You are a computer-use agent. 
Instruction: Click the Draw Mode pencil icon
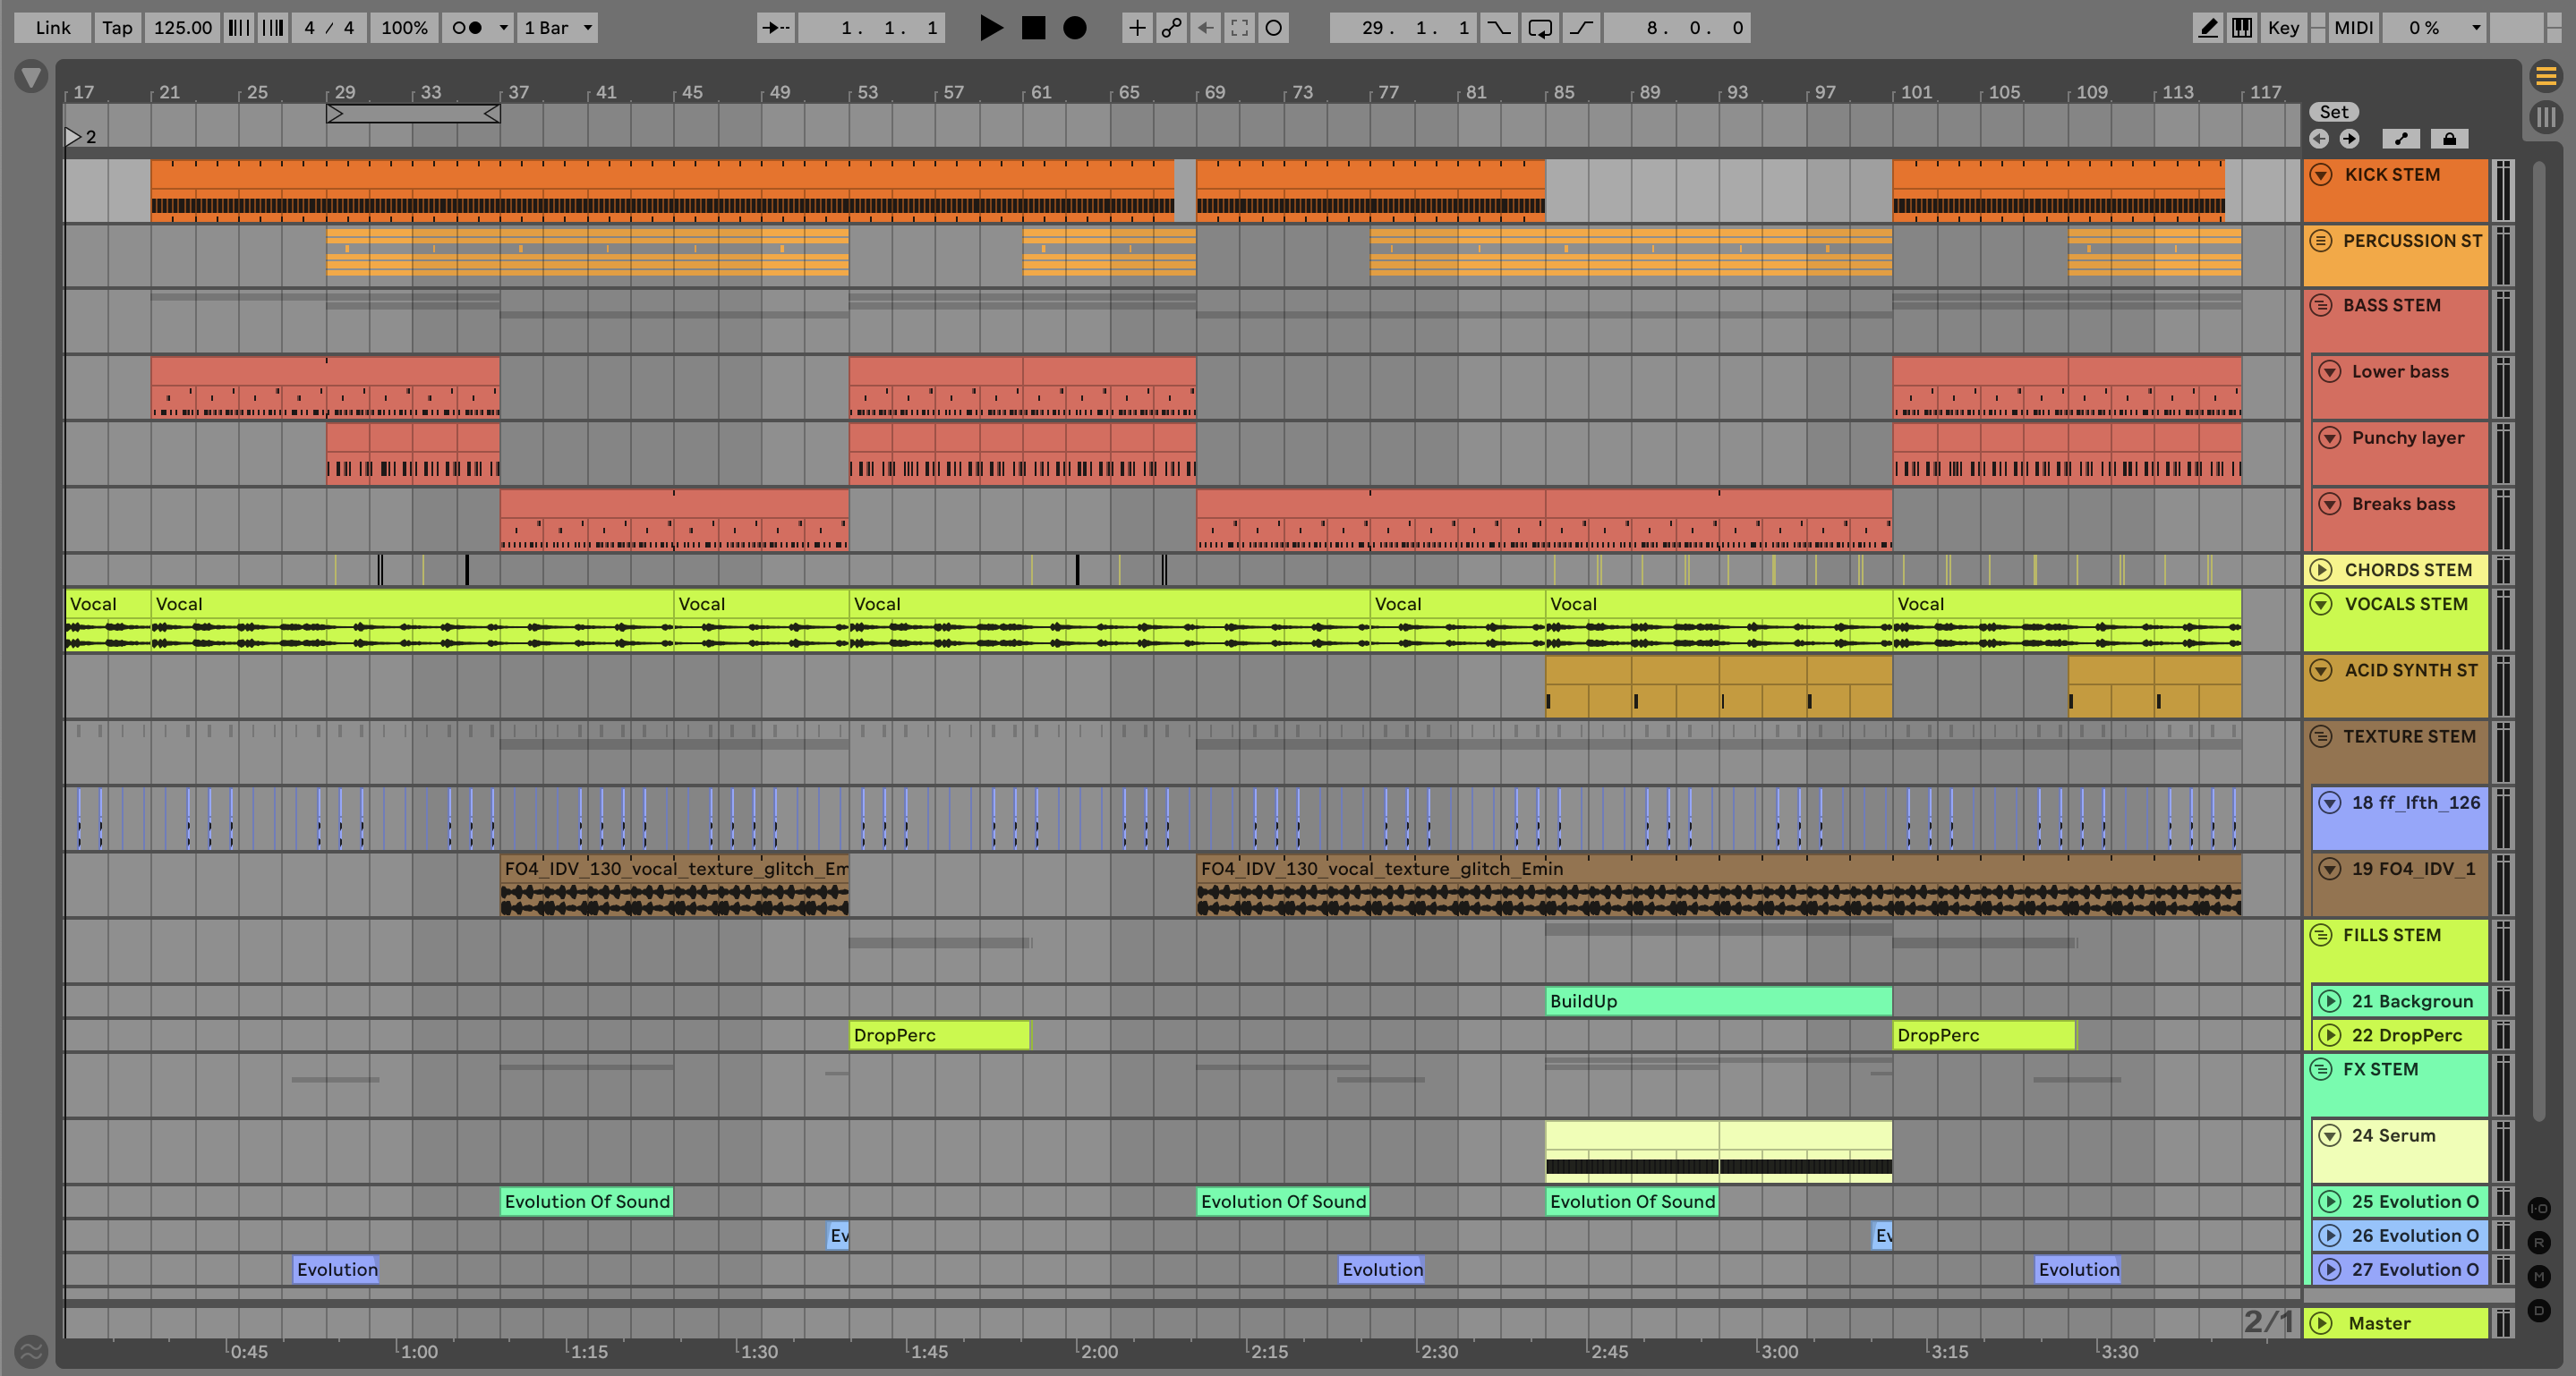click(2207, 28)
